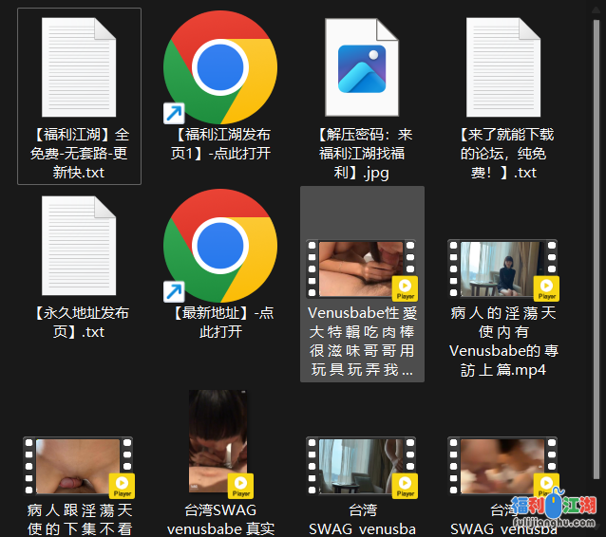Click the 【来了就能下载的论坛】 text file icon
The height and width of the screenshot is (537, 606).
pos(502,69)
